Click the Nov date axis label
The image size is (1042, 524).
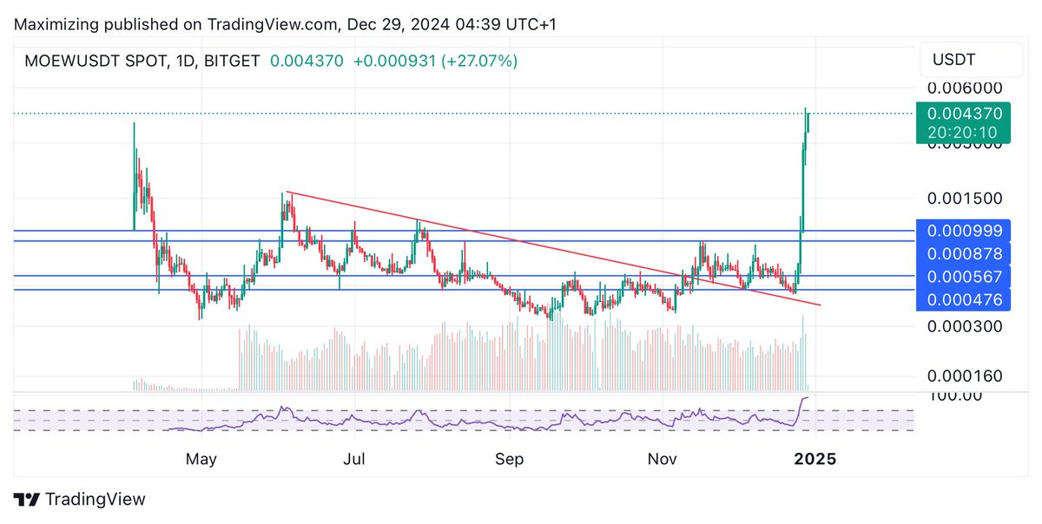coord(663,458)
